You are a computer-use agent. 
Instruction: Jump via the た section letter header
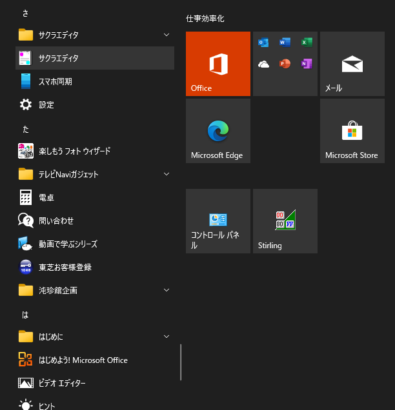pyautogui.click(x=25, y=129)
